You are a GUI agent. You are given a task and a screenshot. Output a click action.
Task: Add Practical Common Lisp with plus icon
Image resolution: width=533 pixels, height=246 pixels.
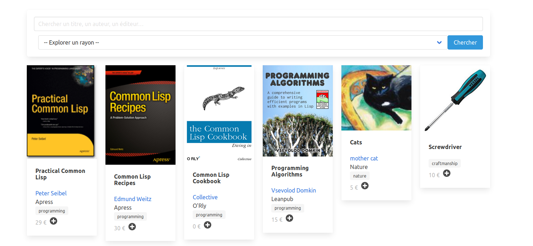click(x=53, y=221)
